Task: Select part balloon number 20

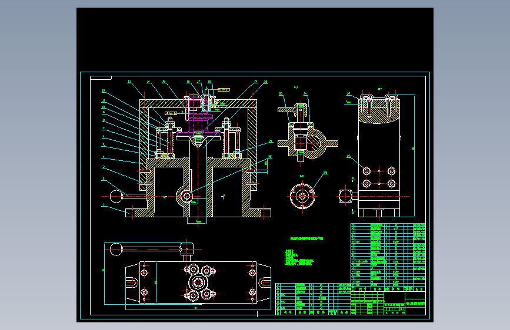Action: coord(266,82)
